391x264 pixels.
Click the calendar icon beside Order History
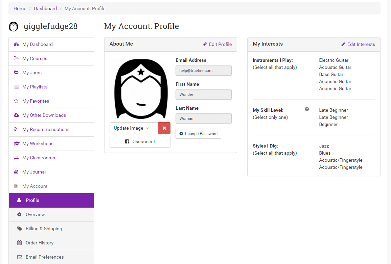point(20,243)
